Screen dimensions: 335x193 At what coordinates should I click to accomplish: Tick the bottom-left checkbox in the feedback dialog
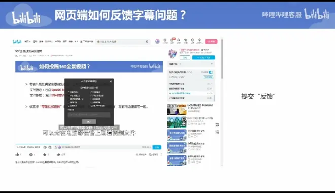point(69,106)
